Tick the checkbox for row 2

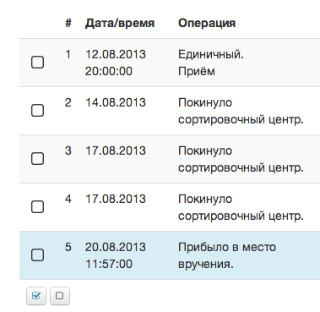37,111
